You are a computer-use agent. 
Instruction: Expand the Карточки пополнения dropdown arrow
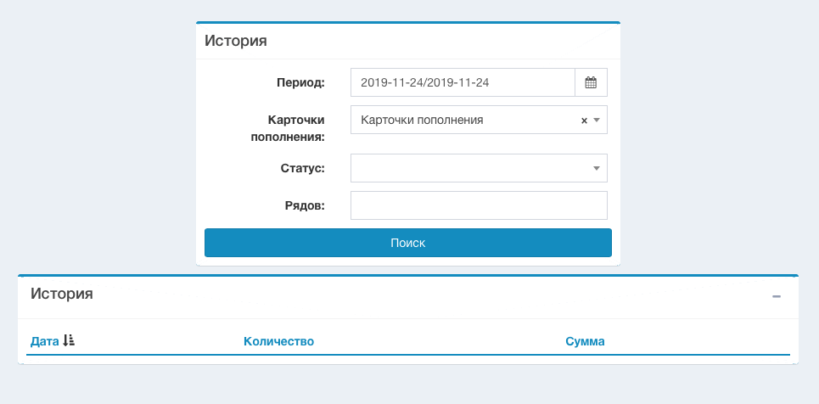[597, 121]
